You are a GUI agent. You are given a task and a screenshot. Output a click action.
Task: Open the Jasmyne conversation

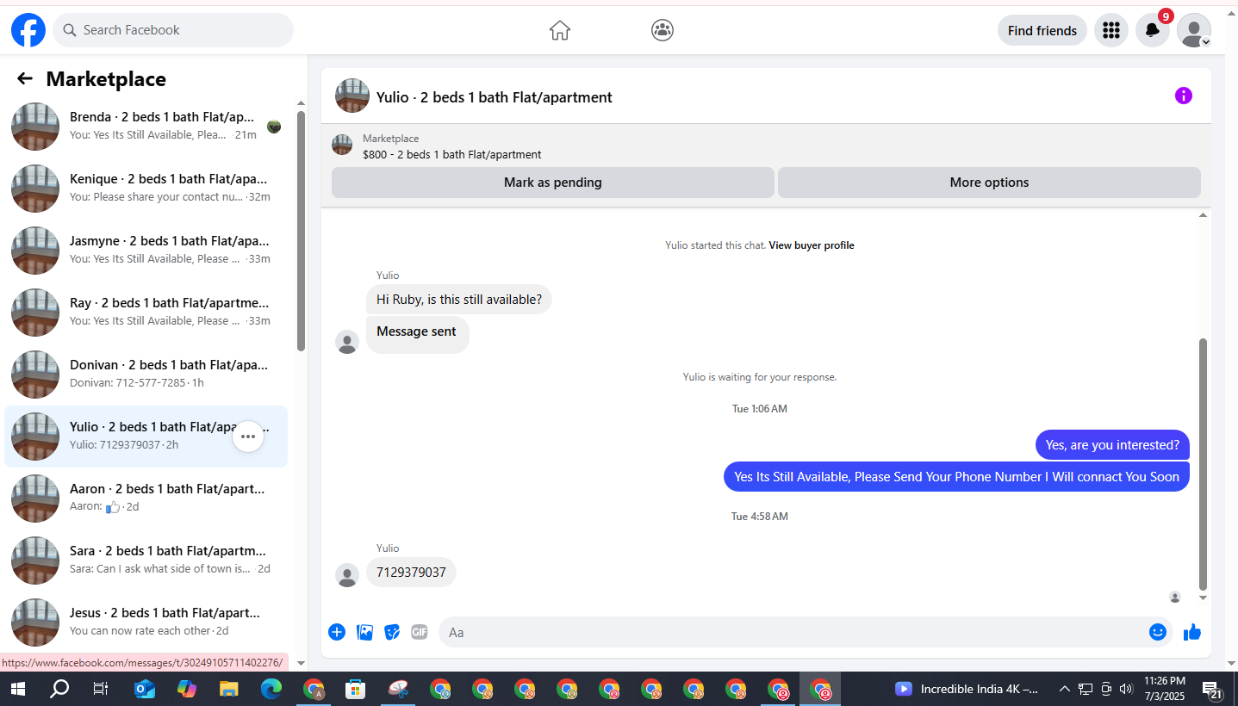[x=146, y=251]
